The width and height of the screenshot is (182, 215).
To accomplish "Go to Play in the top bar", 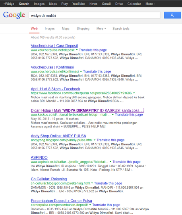I will (x=64, y=4).
